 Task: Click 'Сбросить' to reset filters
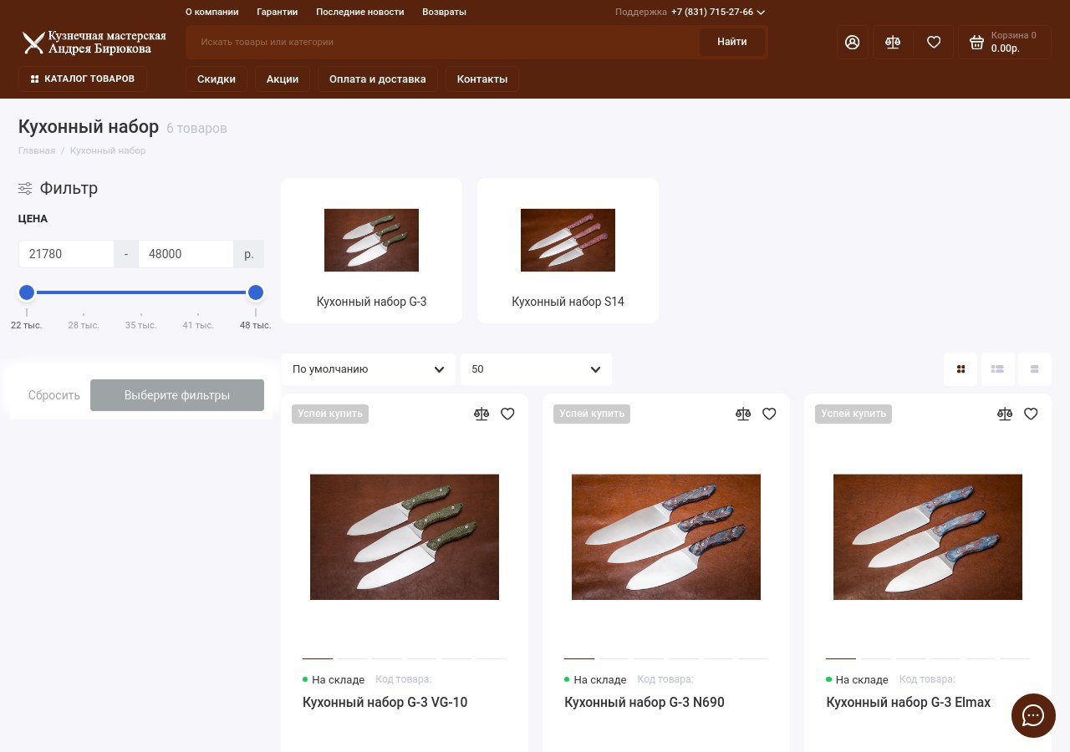point(53,395)
